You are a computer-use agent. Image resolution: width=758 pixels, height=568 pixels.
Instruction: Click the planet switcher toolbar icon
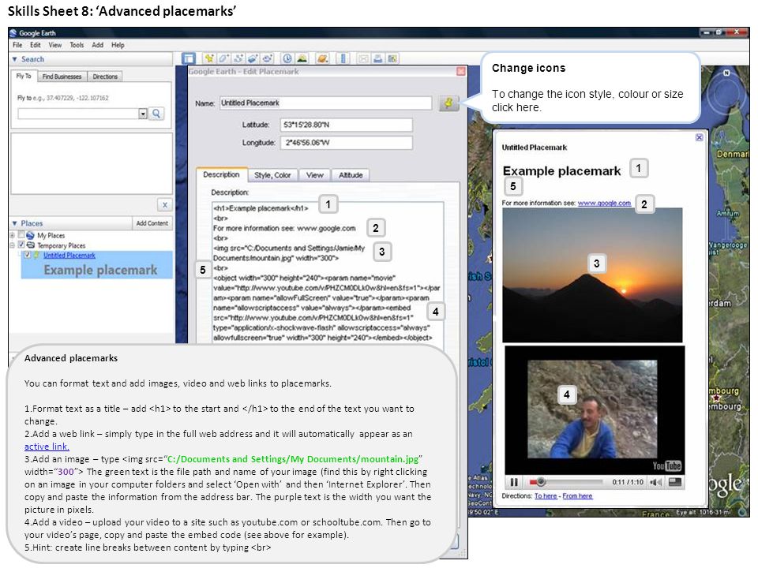[x=322, y=58]
